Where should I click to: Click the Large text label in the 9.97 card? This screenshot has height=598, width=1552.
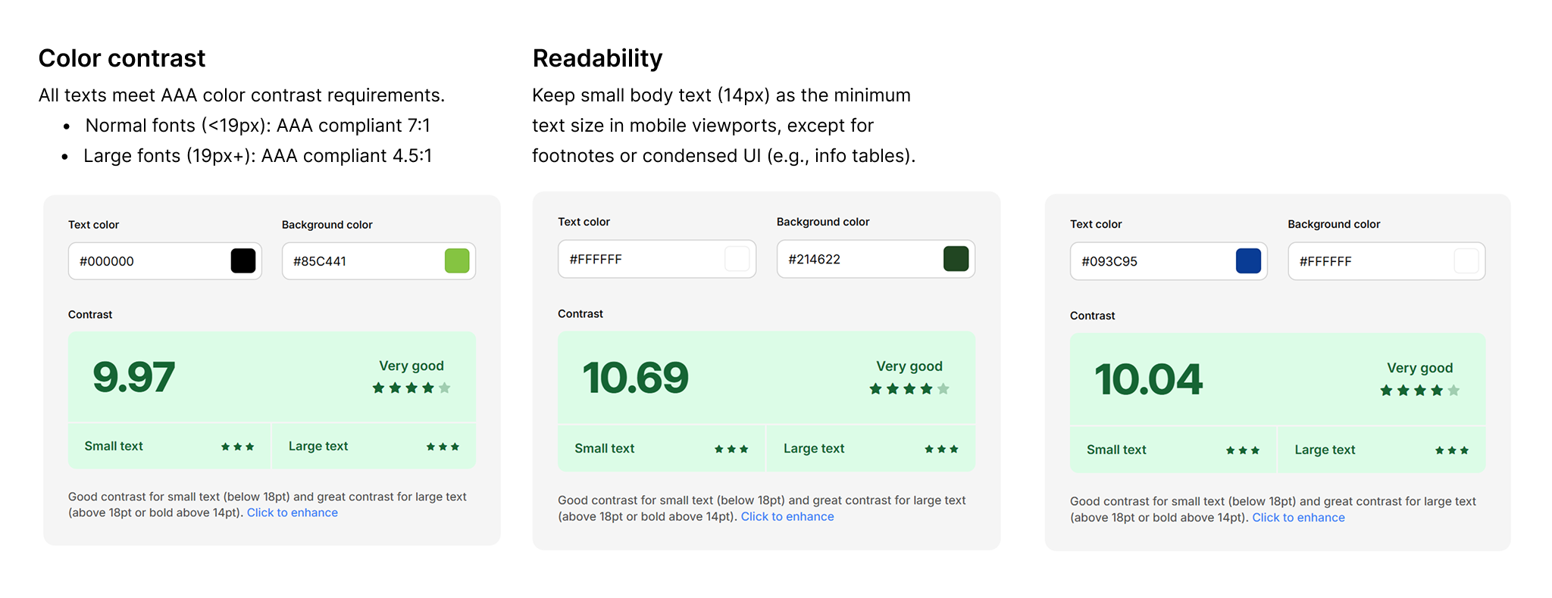pos(318,447)
